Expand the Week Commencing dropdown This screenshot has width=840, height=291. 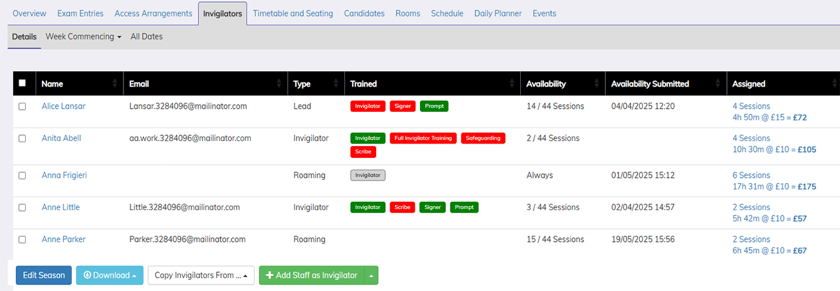(83, 37)
